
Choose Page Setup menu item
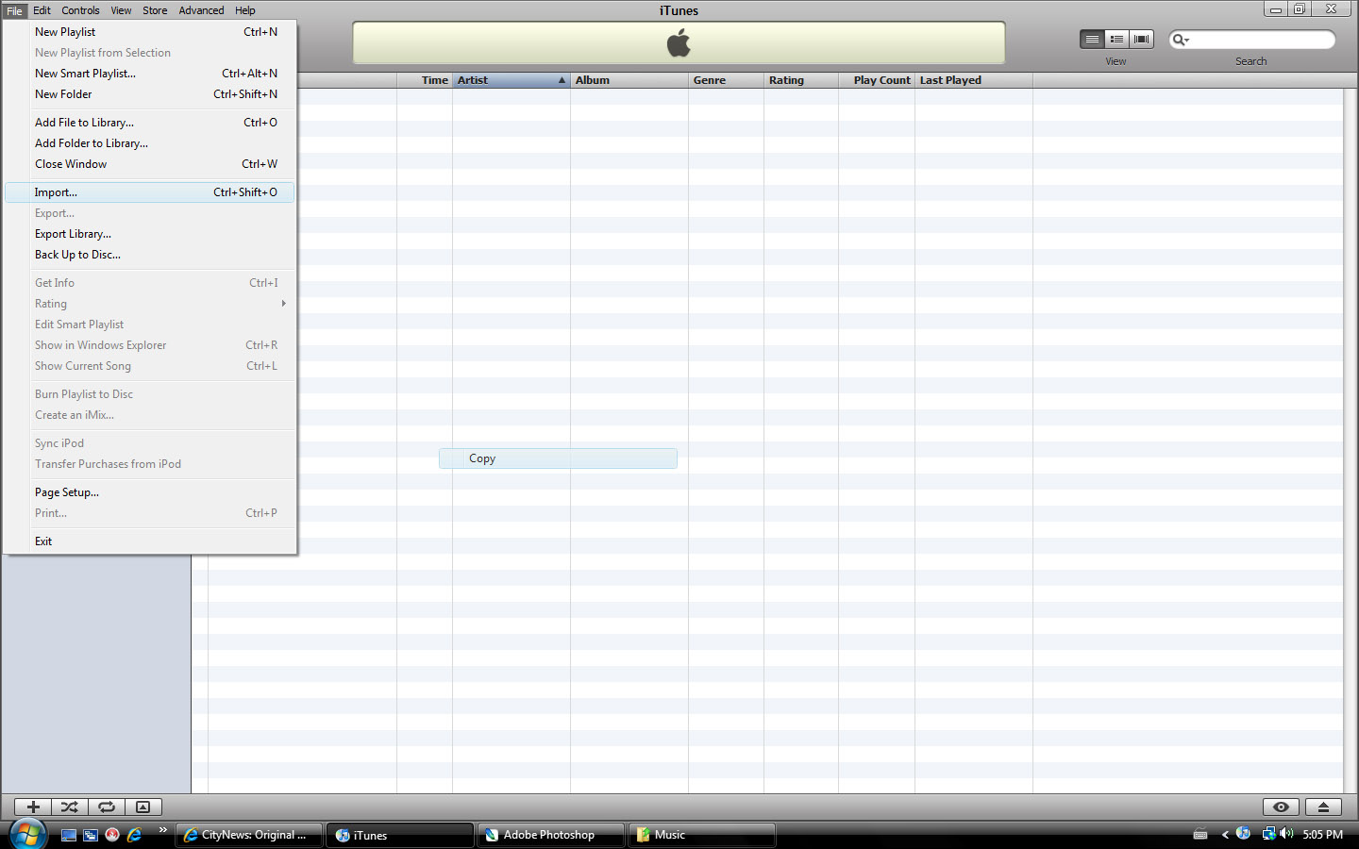tap(150, 492)
